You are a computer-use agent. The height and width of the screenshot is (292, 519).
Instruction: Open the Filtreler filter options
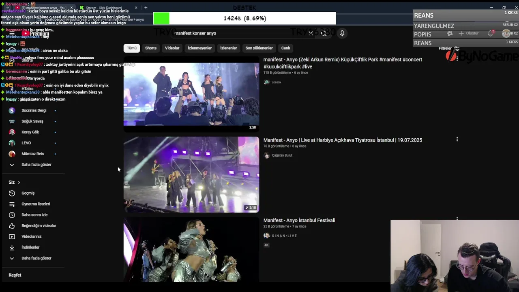(x=448, y=48)
